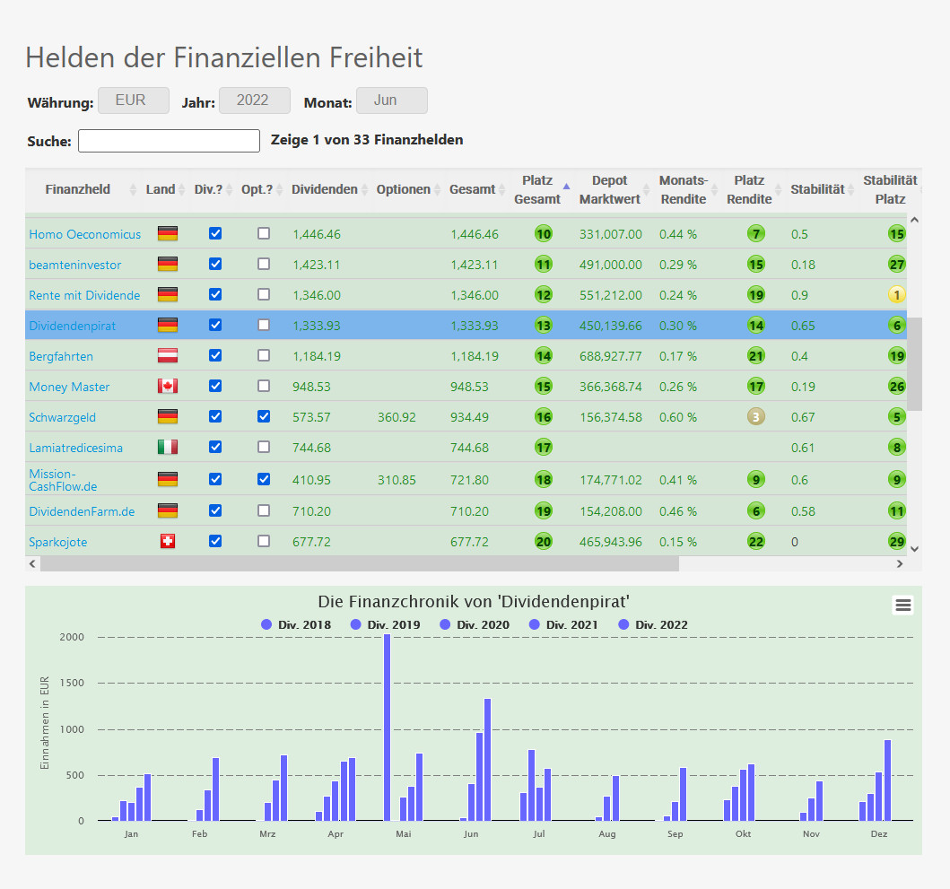Image resolution: width=950 pixels, height=889 pixels.
Task: Open the Monat Jun dropdown
Action: 391,100
